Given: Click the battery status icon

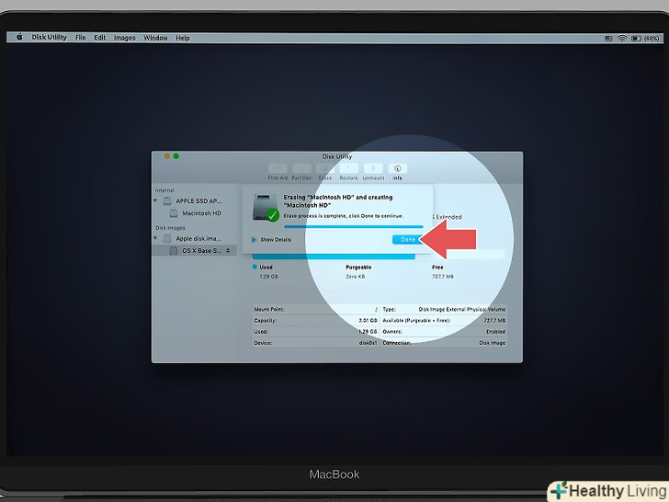Looking at the screenshot, I should [x=636, y=38].
